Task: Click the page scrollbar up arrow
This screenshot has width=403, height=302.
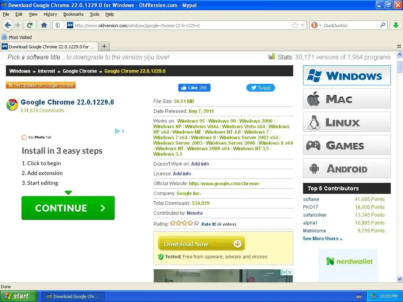Action: pyautogui.click(x=400, y=54)
